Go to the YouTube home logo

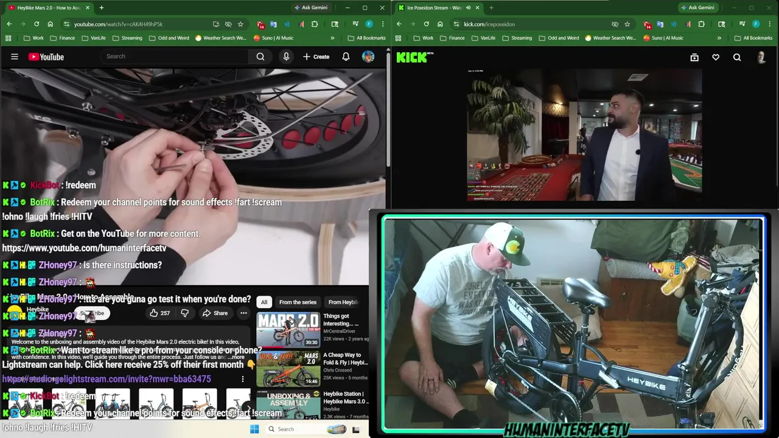[x=46, y=57]
